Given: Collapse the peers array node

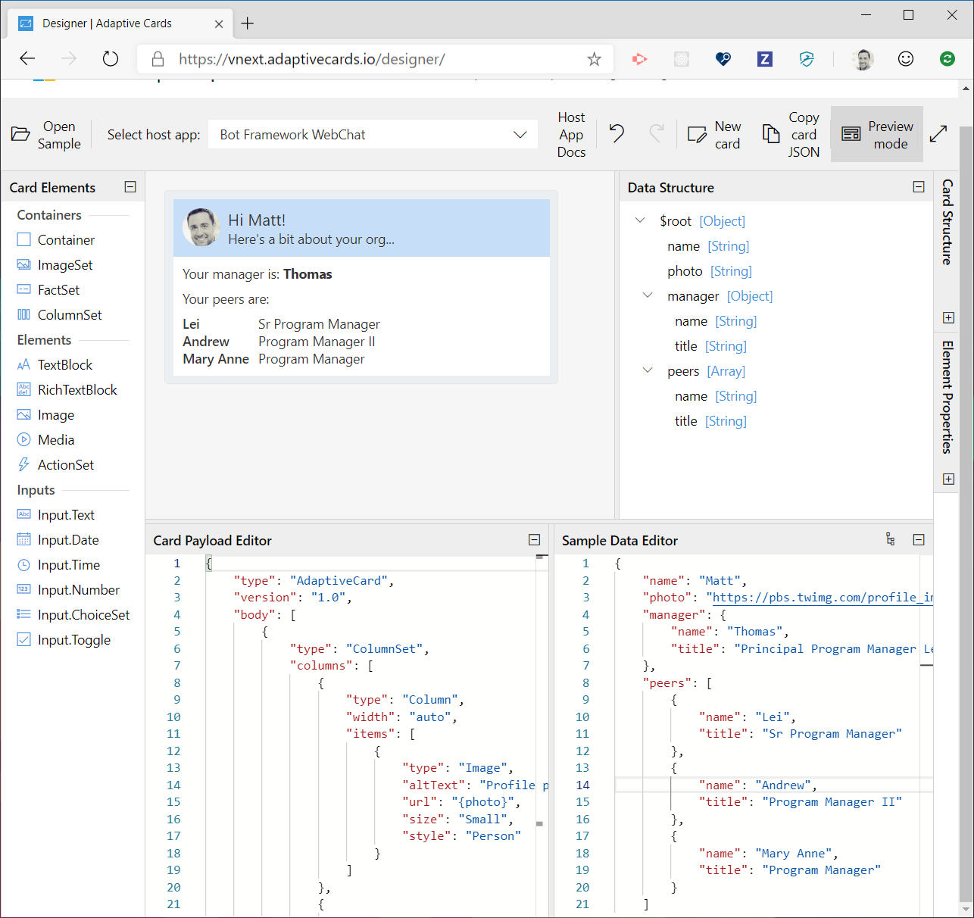Looking at the screenshot, I should point(648,370).
